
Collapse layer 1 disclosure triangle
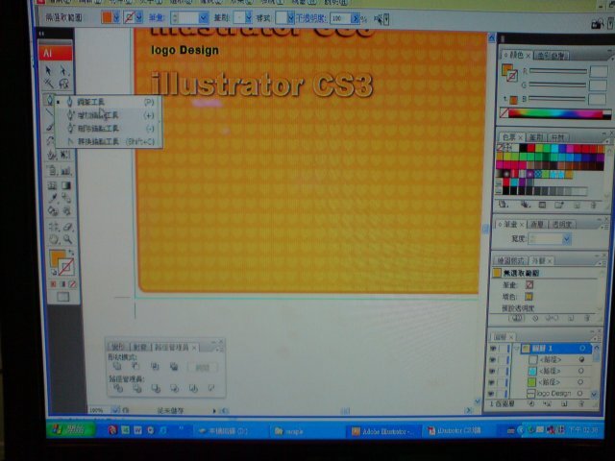pos(517,348)
